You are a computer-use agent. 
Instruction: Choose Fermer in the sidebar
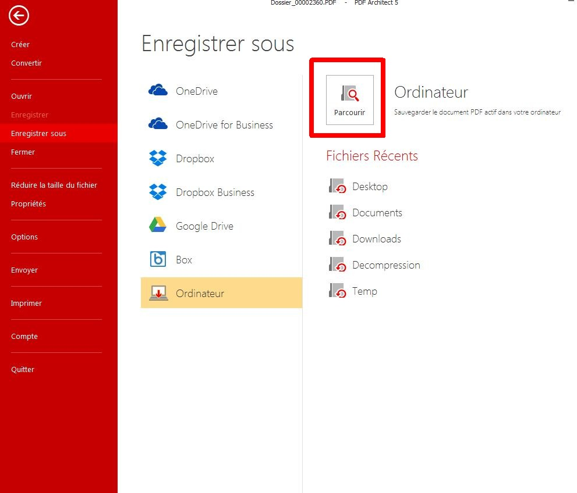pos(23,152)
